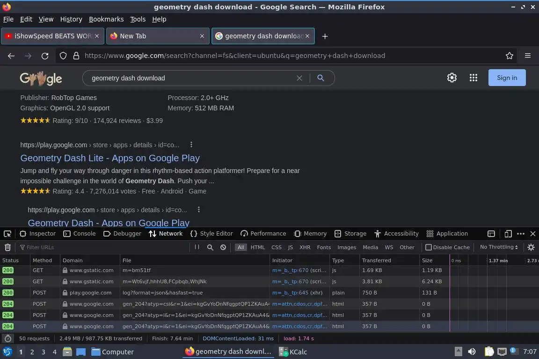Image resolution: width=539 pixels, height=359 pixels.
Task: Focus the Google search query box
Action: point(192,78)
